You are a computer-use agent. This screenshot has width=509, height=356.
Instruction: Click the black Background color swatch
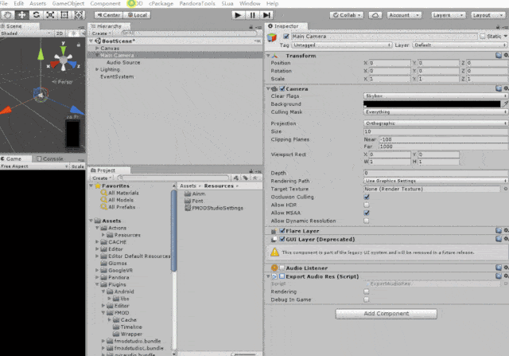pyautogui.click(x=431, y=104)
